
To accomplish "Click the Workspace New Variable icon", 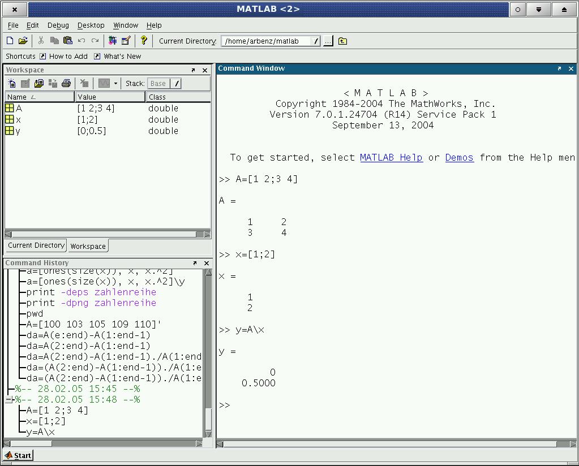I will (12, 84).
